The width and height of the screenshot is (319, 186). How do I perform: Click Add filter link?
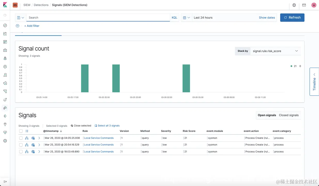pos(32,26)
